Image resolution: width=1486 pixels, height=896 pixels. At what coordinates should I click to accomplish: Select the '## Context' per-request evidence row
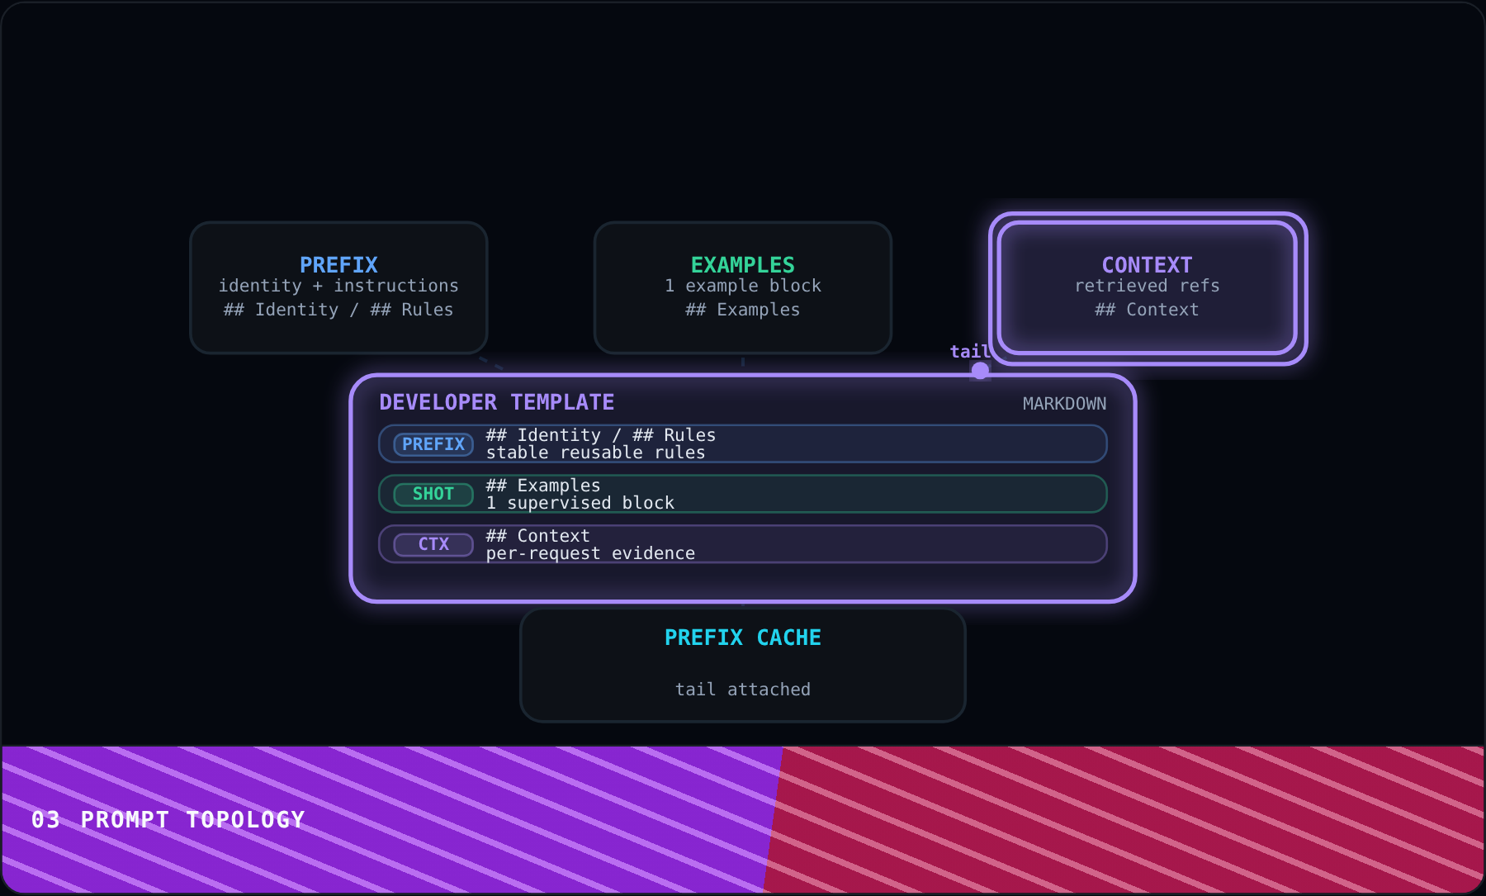[743, 544]
